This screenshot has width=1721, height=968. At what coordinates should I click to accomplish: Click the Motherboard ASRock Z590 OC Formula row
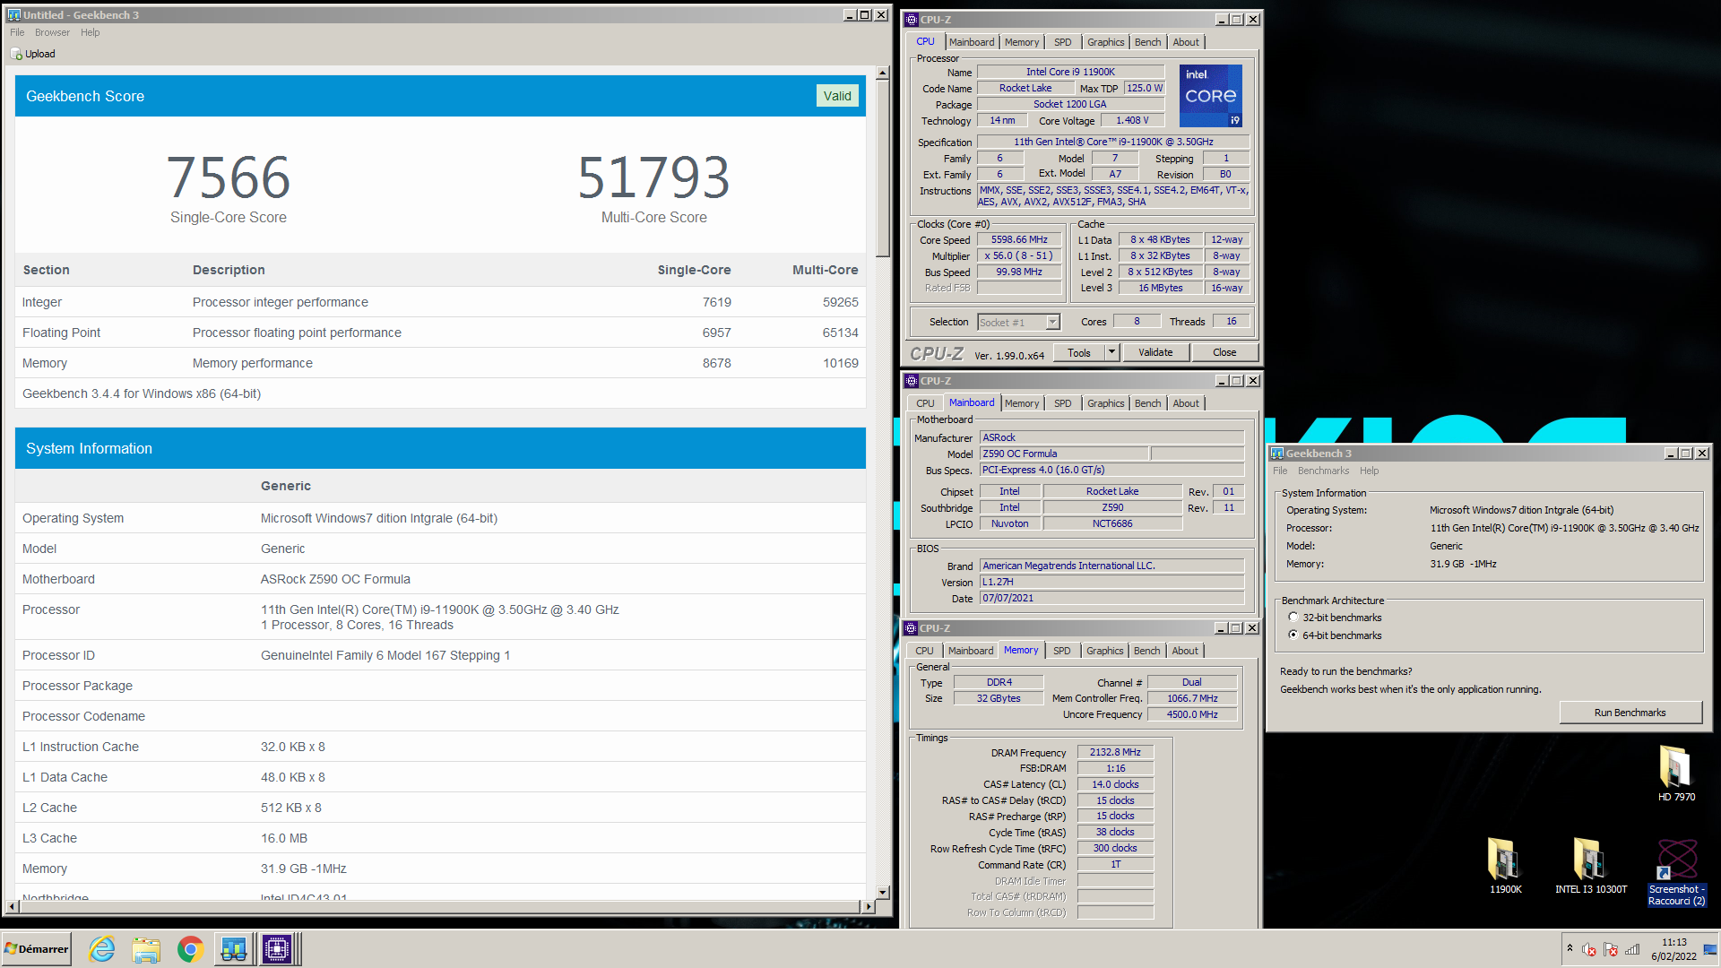(x=440, y=579)
